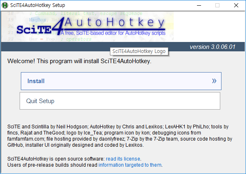Minimize the Setup window
The image size is (246, 174).
click(x=199, y=5)
